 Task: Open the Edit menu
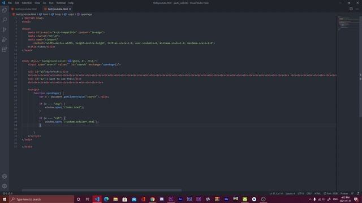click(16, 3)
